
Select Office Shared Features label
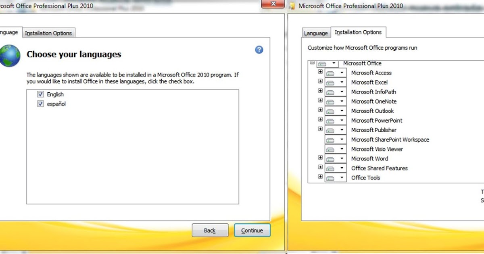pos(379,168)
